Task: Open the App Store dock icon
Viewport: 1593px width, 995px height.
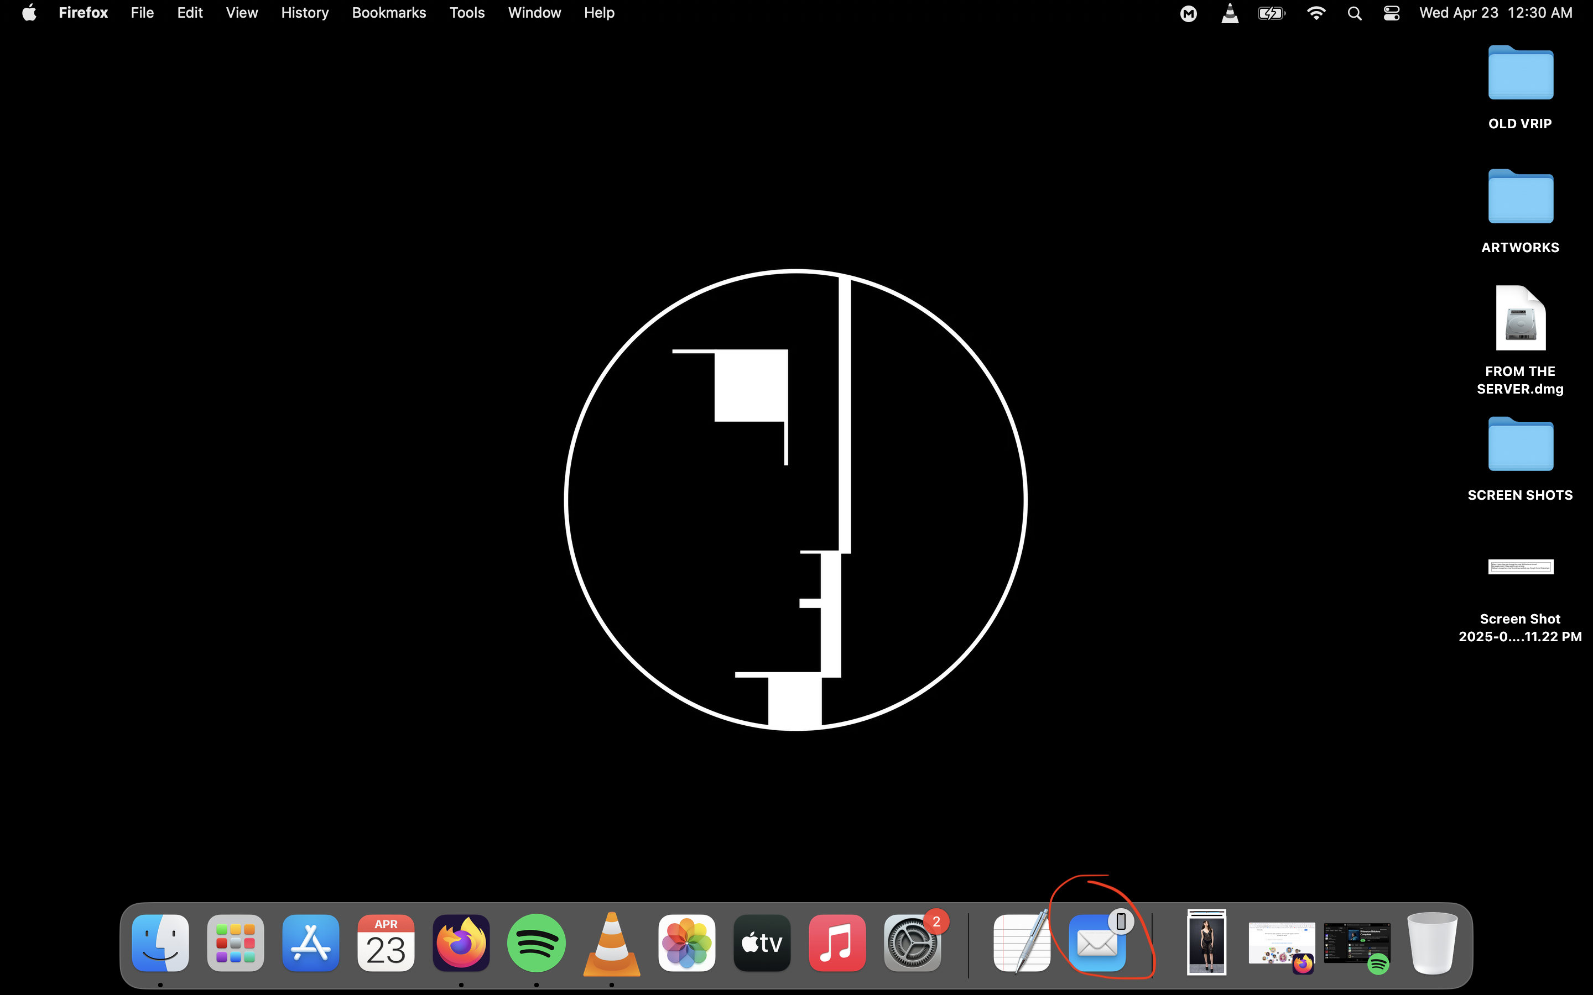Action: click(311, 942)
